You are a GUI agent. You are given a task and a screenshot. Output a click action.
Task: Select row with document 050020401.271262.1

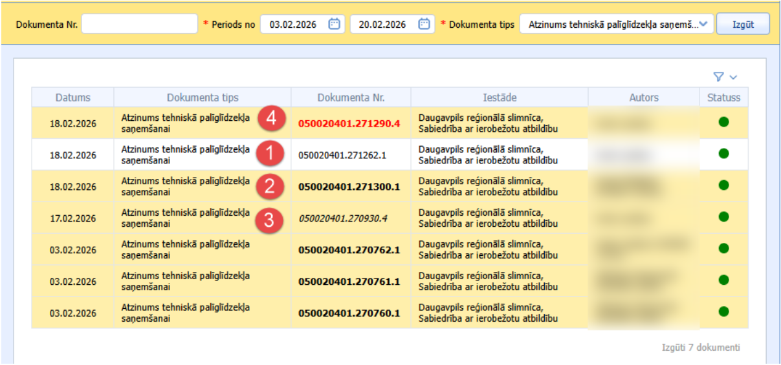tap(390, 155)
